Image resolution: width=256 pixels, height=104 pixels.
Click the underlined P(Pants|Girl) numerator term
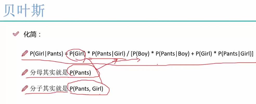coord(107,54)
